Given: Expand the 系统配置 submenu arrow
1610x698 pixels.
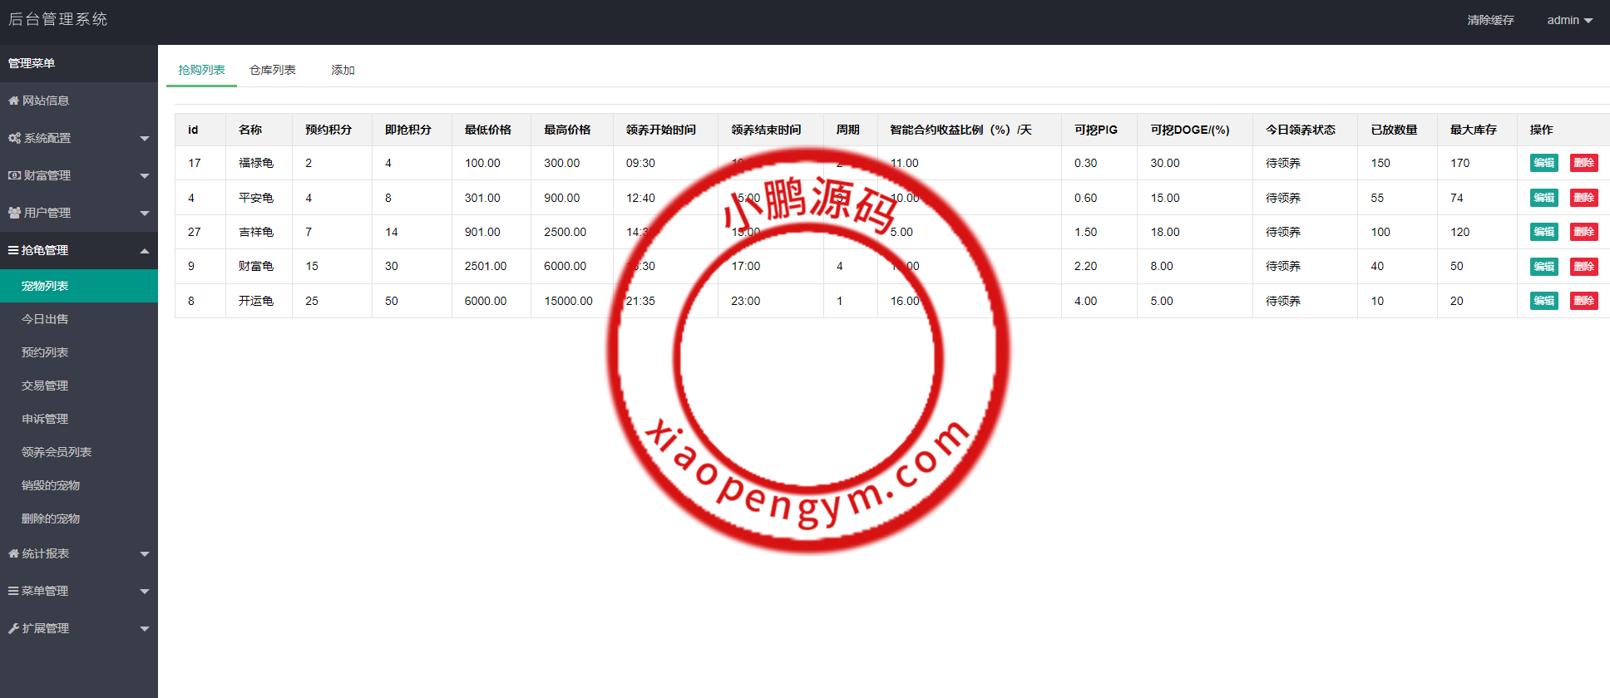Looking at the screenshot, I should [x=145, y=139].
